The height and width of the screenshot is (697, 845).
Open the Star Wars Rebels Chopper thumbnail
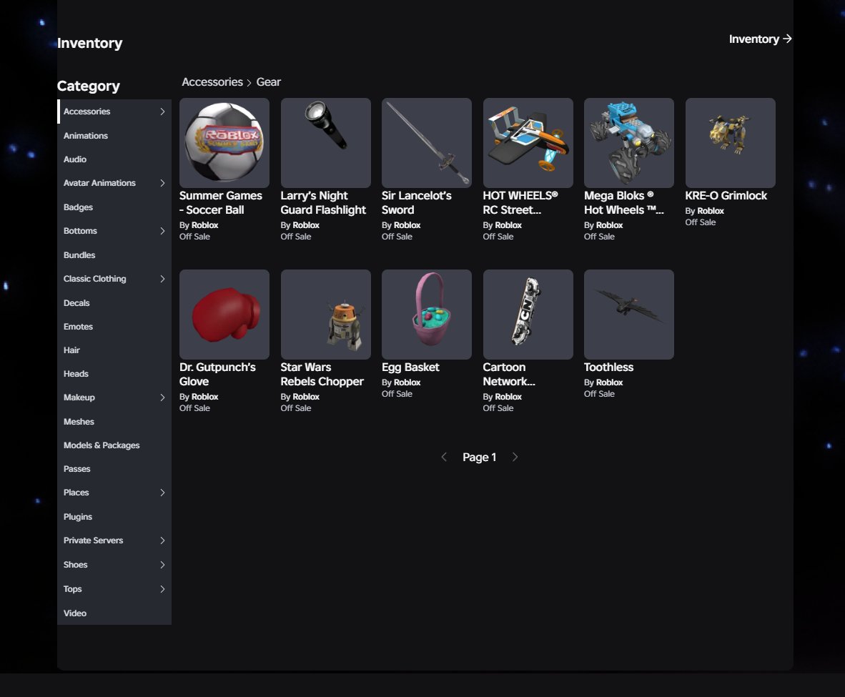pyautogui.click(x=325, y=315)
